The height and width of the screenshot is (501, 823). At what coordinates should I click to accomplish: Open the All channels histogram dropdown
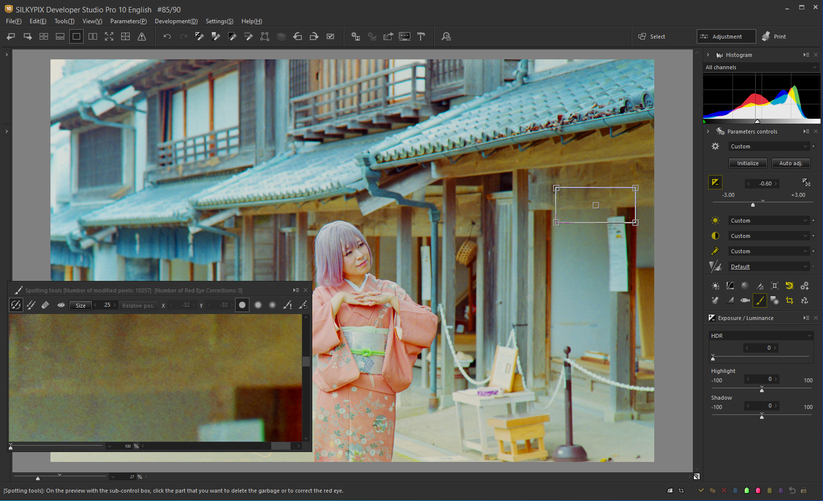pos(761,67)
